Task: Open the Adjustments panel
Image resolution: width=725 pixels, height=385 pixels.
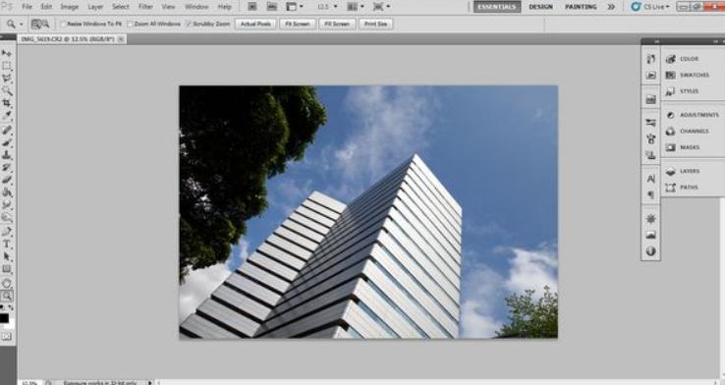Action: (x=693, y=115)
